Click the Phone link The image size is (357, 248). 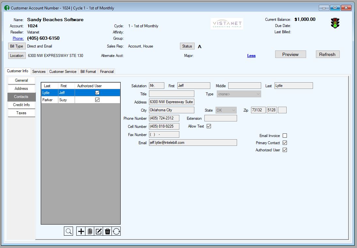coord(18,38)
